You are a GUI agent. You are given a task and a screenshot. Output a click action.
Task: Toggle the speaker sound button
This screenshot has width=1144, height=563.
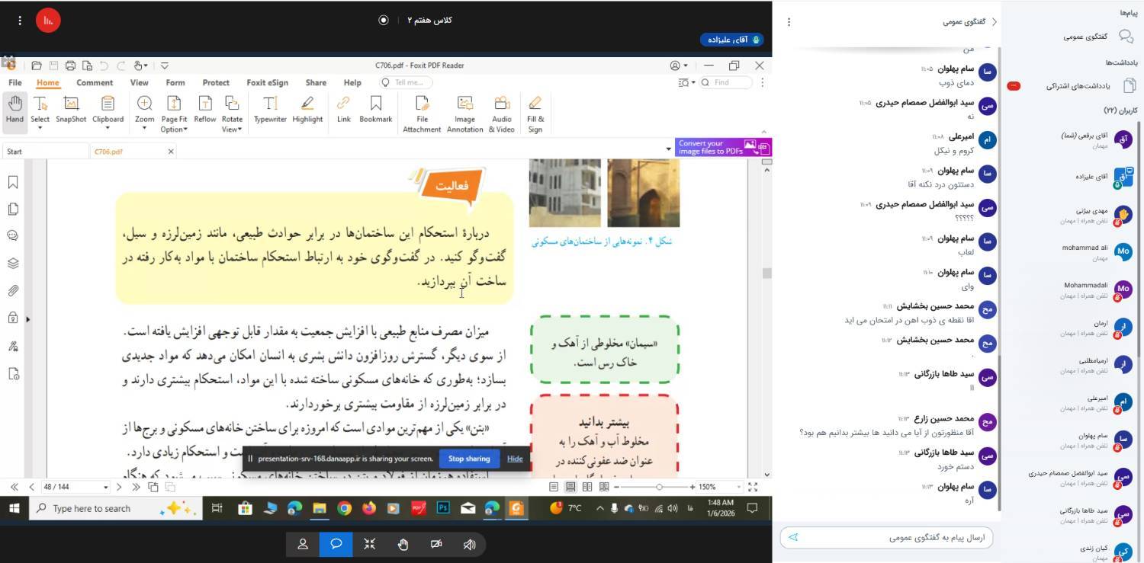point(470,544)
